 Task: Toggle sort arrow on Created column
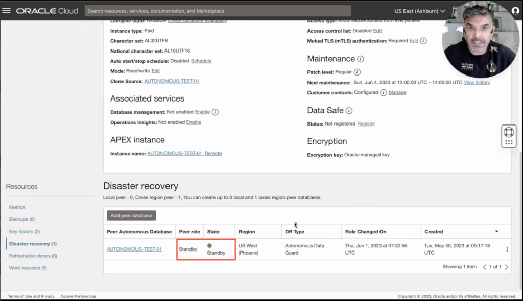tap(496, 232)
